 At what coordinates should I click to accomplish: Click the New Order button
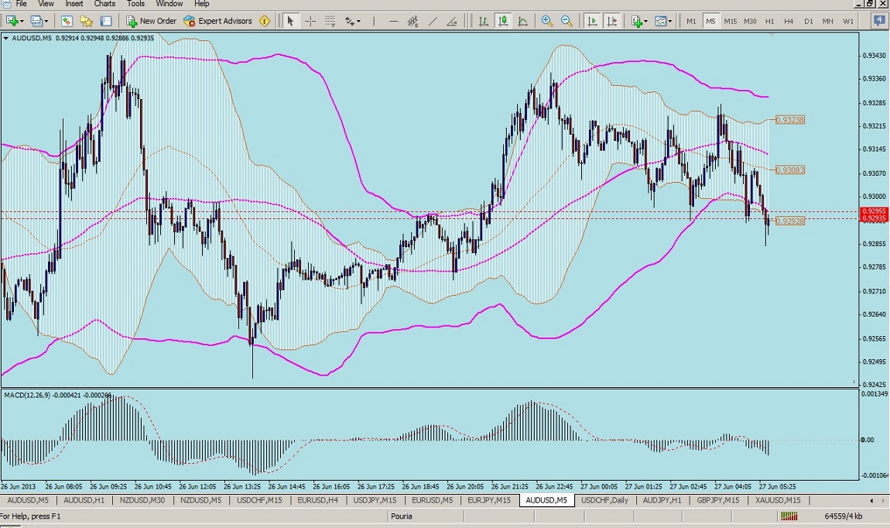coord(152,21)
